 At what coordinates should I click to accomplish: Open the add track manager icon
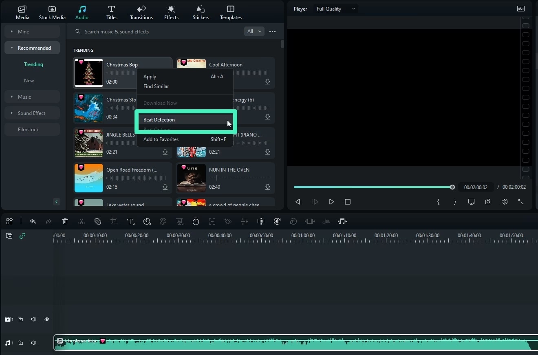coord(9,236)
